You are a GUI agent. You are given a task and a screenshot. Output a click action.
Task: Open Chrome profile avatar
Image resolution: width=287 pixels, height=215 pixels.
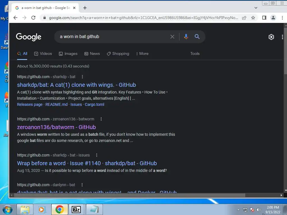click(273, 18)
